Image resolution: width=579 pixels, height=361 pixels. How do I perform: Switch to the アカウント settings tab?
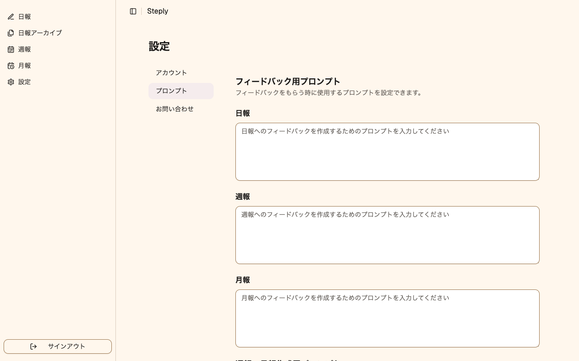coord(181,73)
